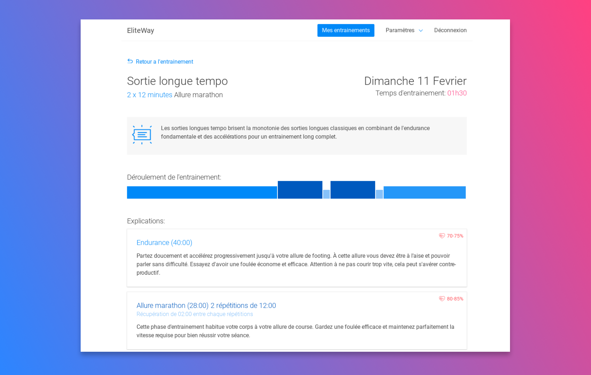Log out using Déconnexion
Image resolution: width=591 pixels, height=375 pixels.
[x=450, y=30]
